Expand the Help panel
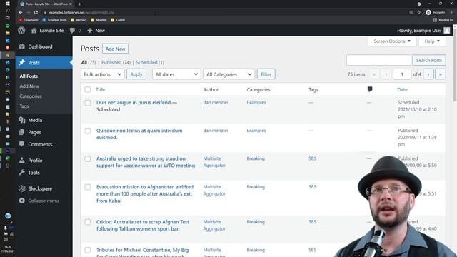The width and height of the screenshot is (457, 257). (x=432, y=41)
